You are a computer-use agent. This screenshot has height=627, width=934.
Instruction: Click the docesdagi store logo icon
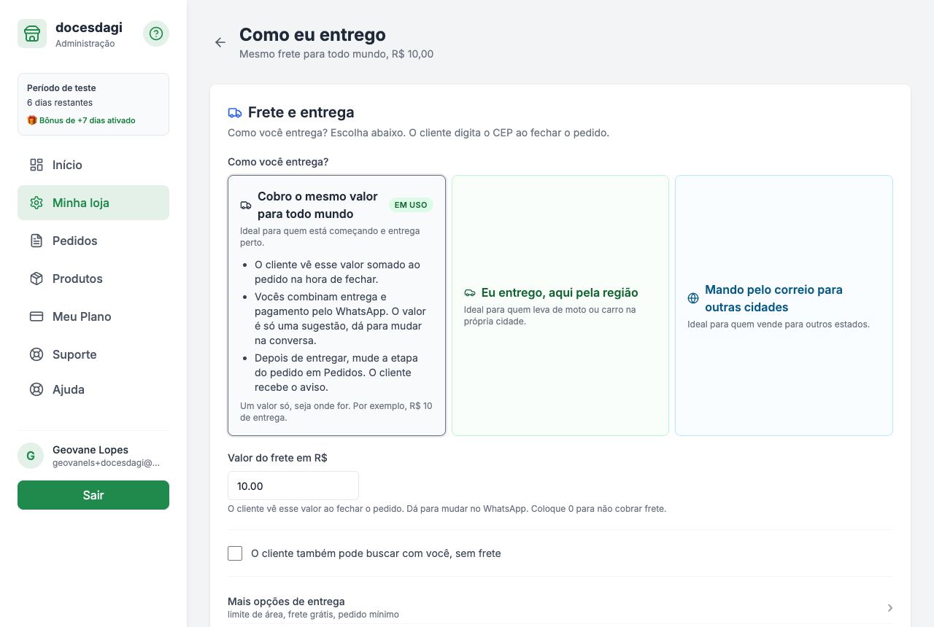coord(32,34)
